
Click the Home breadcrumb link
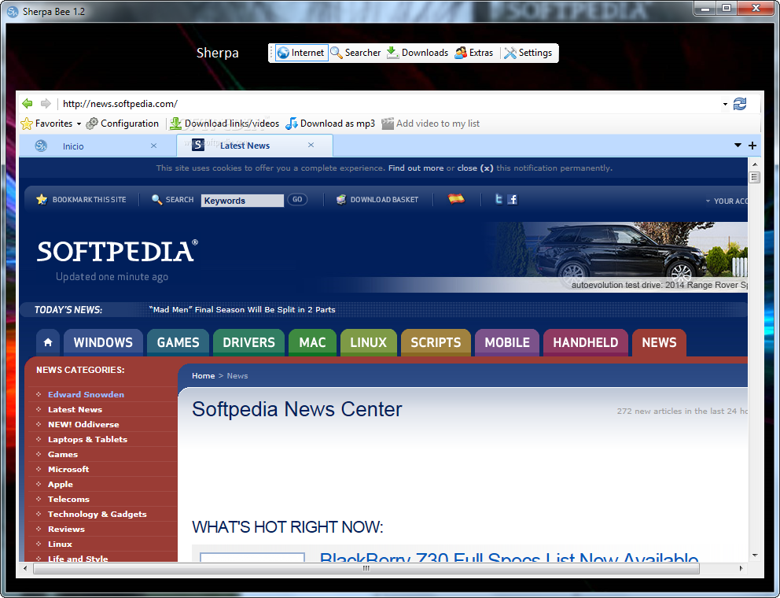(x=204, y=376)
